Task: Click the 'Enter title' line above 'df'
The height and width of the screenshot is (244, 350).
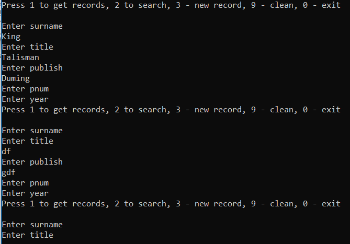Action: (x=27, y=141)
